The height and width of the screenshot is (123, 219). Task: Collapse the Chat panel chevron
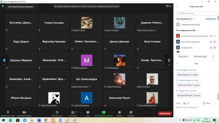(177, 64)
